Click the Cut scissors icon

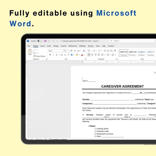tap(34, 50)
